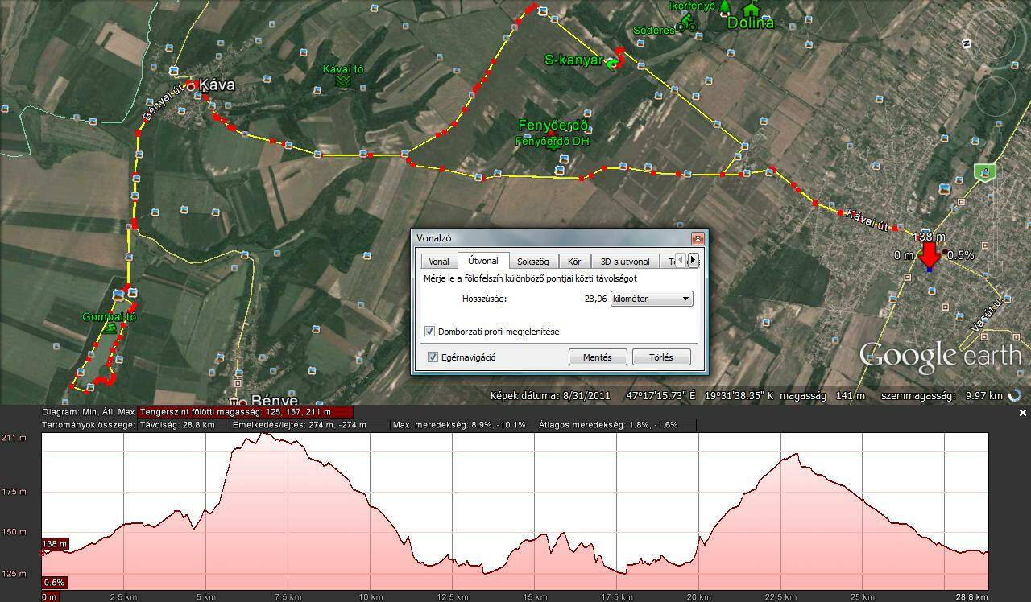Click the Dolina house placemark icon
The image size is (1031, 602).
(x=751, y=9)
